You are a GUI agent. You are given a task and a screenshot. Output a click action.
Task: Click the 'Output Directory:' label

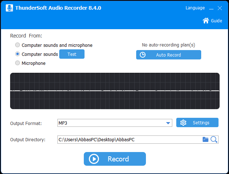click(x=28, y=140)
